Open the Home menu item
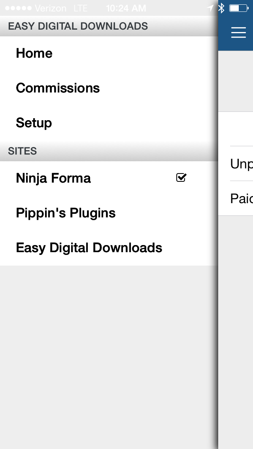This screenshot has width=253, height=449. click(x=34, y=53)
